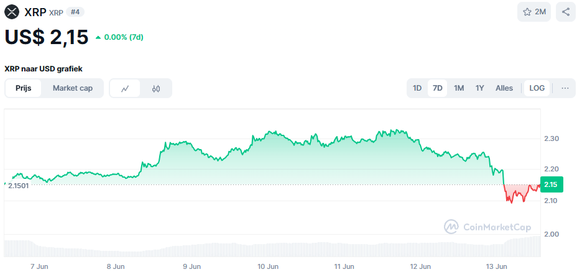The image size is (577, 272).
Task: Open the more options ellipsis menu
Action: [x=565, y=88]
